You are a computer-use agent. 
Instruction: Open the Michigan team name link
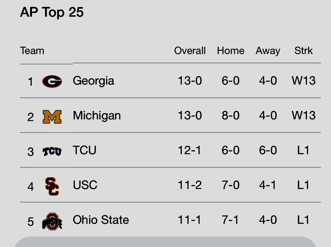(x=97, y=116)
